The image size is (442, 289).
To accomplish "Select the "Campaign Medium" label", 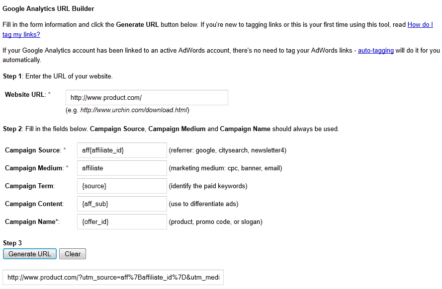I will pos(34,168).
